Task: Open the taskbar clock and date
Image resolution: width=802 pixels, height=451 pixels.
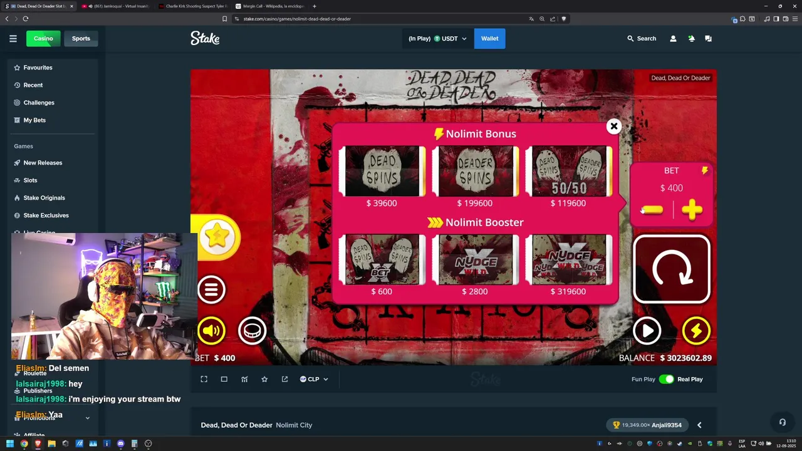Action: (x=786, y=443)
